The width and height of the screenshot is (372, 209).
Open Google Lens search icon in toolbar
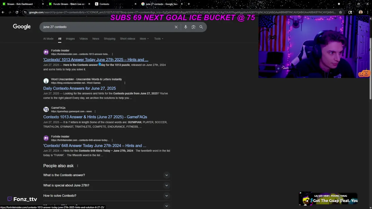350,12
